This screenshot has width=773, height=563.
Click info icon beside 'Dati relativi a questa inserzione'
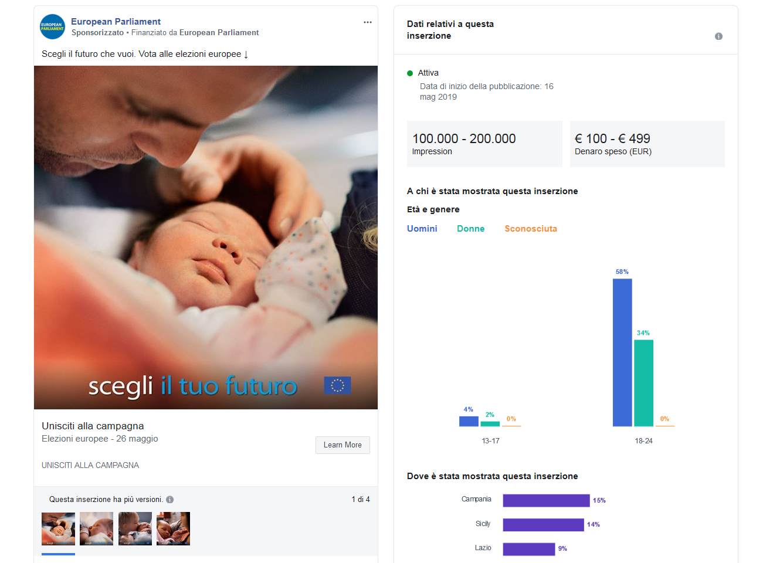[718, 36]
